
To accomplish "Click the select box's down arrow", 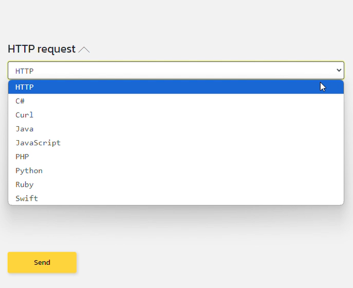I will [x=339, y=70].
